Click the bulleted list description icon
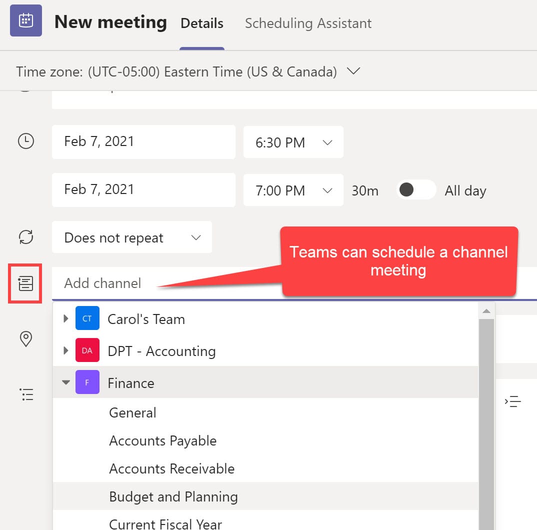The height and width of the screenshot is (530, 537). click(x=26, y=394)
